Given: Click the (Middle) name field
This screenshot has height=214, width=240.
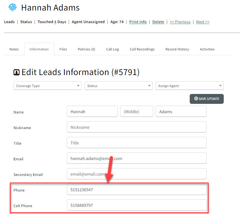Looking at the screenshot, I should pyautogui.click(x=137, y=111).
